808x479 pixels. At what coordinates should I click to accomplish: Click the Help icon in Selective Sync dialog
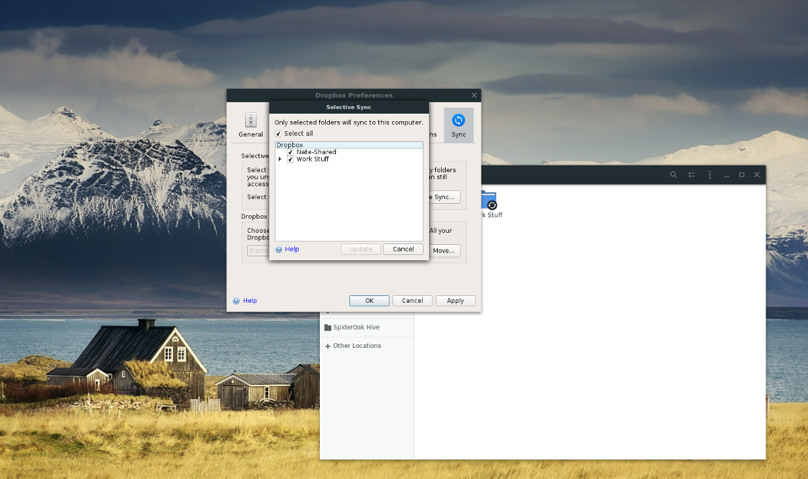(x=278, y=249)
